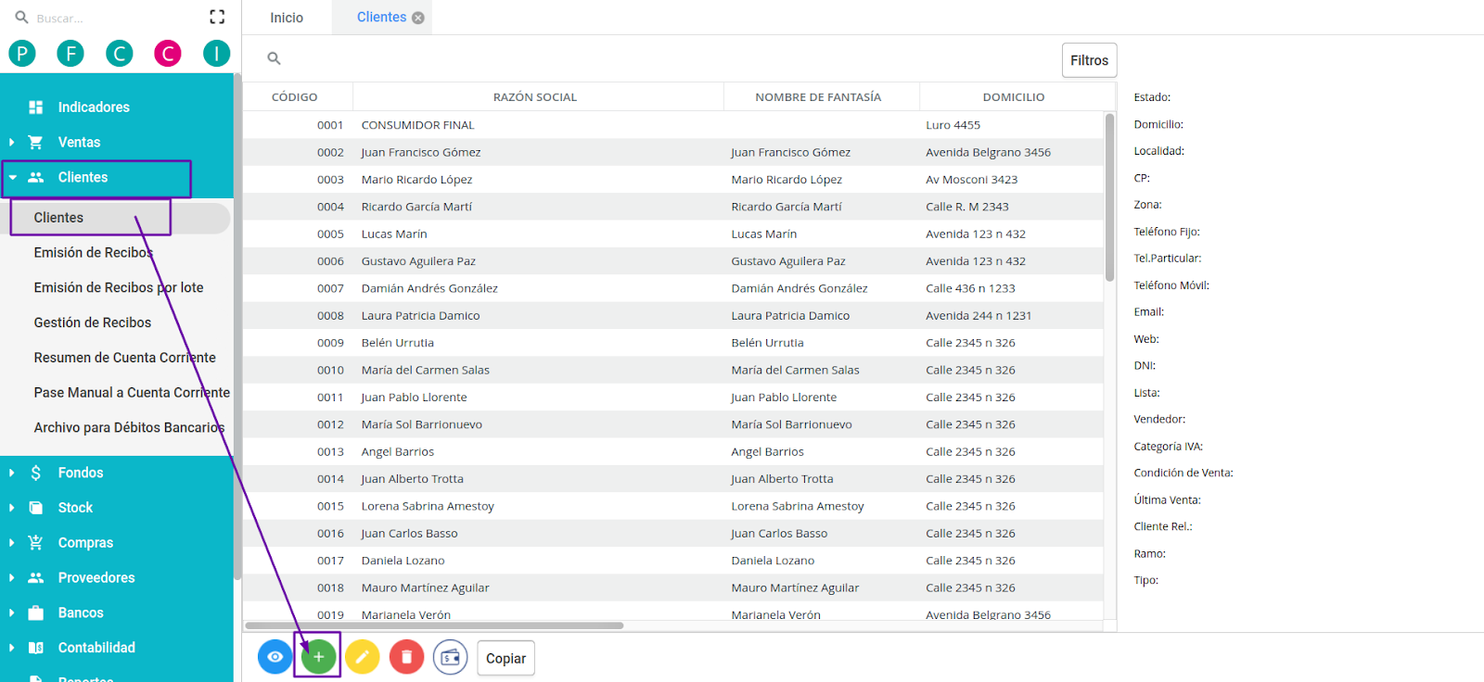Select the CONSUMIDOR FINAL row
The width and height of the screenshot is (1484, 682).
tap(673, 125)
